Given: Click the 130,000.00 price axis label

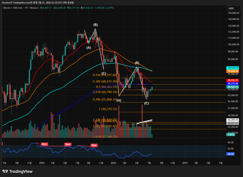Looking at the screenshot, I should (x=234, y=26).
